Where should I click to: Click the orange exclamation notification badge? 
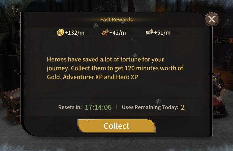point(231,40)
